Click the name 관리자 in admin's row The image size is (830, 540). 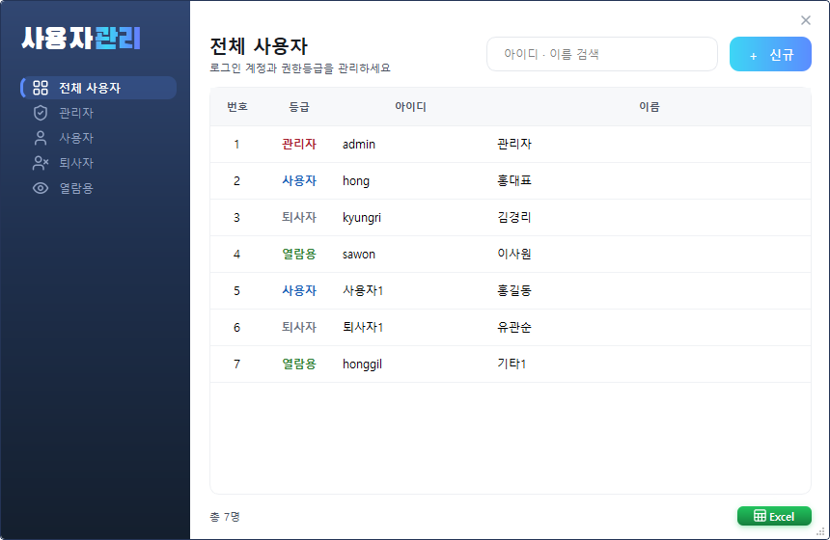[x=514, y=144]
